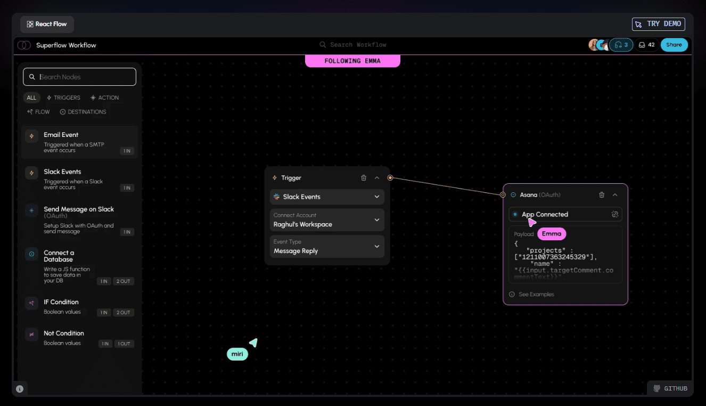
Task: Toggle the TRIGGERS filter chip
Action: pos(63,98)
